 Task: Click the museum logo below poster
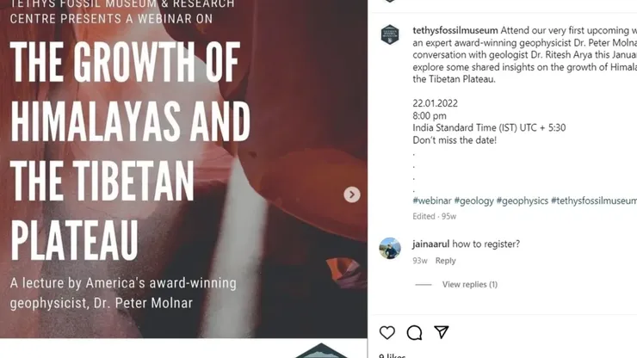pyautogui.click(x=321, y=351)
